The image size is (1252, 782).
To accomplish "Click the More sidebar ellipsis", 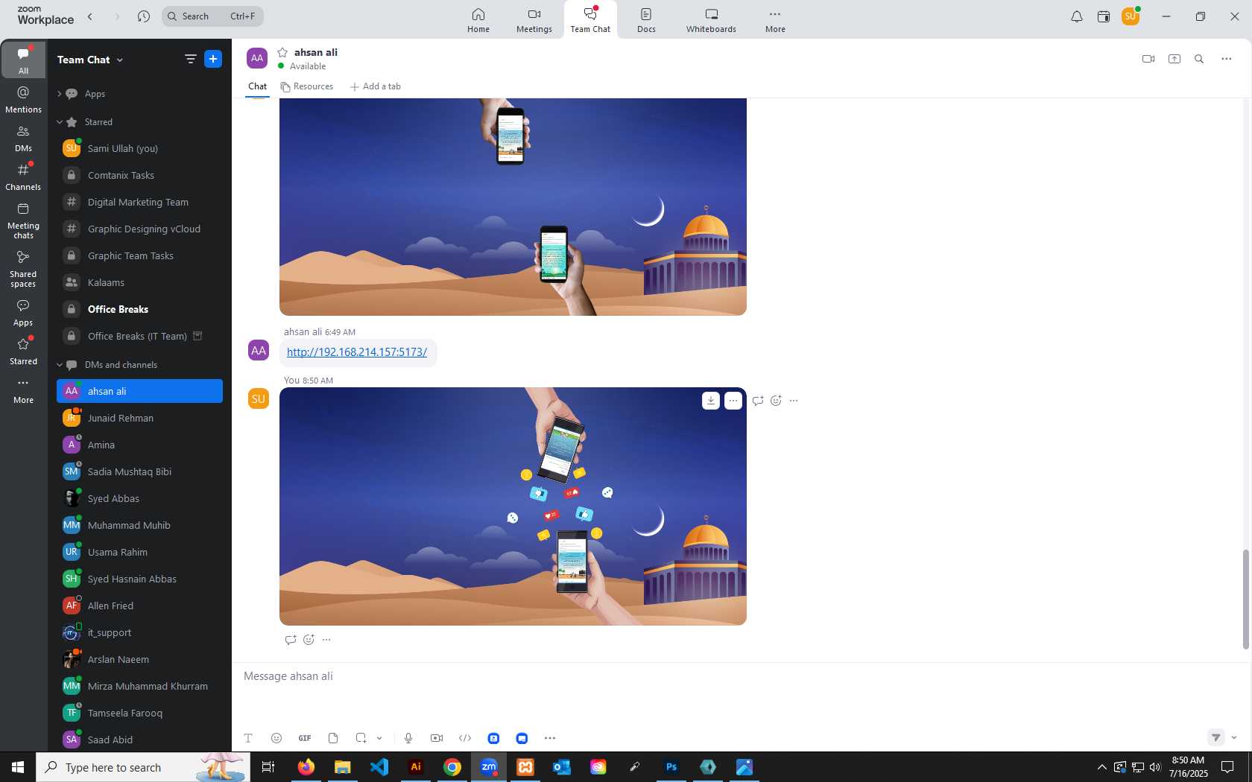I will pos(23,390).
